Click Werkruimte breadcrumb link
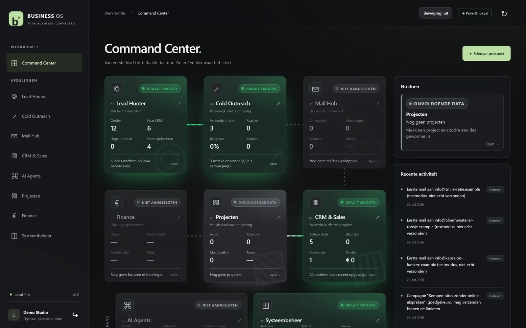This screenshot has width=526, height=328. [115, 13]
